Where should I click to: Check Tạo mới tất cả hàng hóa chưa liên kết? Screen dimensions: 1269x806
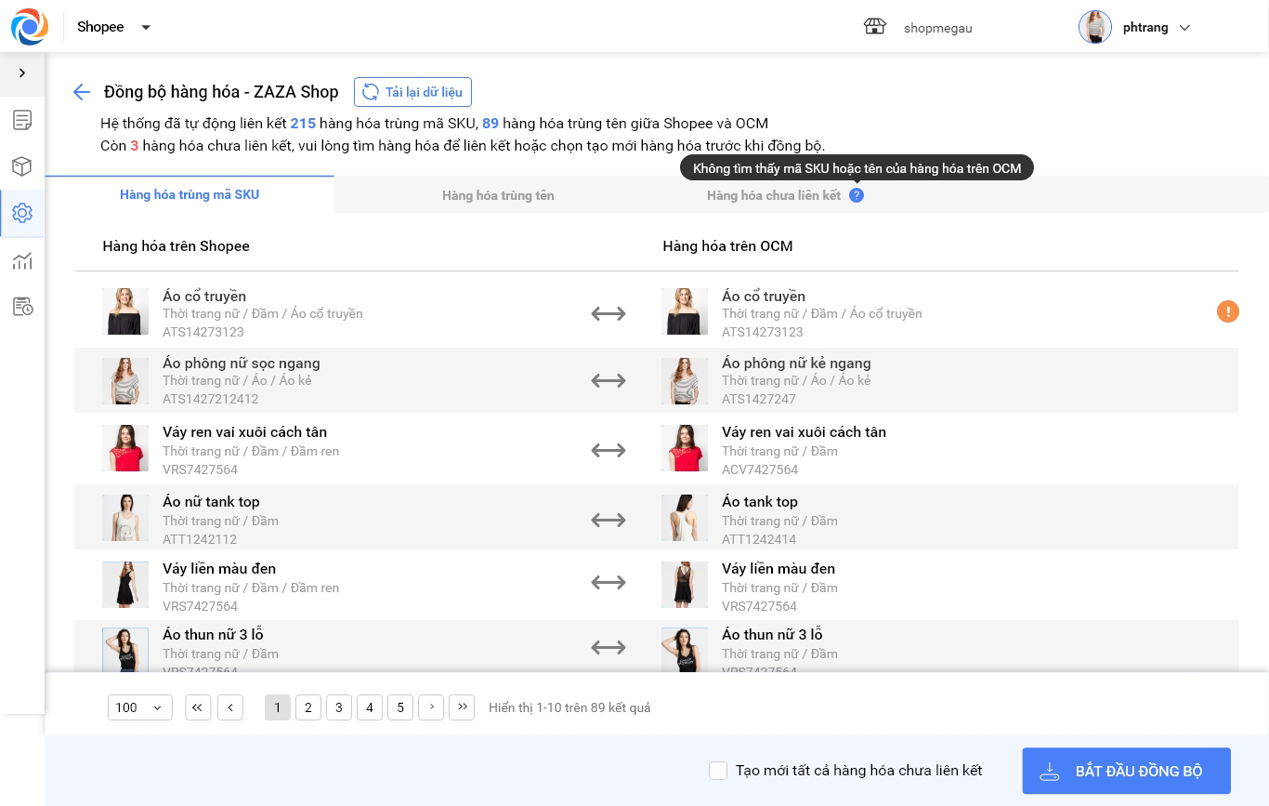717,771
